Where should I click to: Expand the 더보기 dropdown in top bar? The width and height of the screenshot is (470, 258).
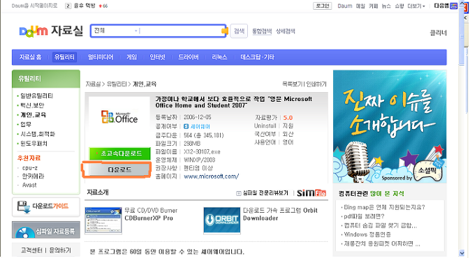(x=416, y=6)
